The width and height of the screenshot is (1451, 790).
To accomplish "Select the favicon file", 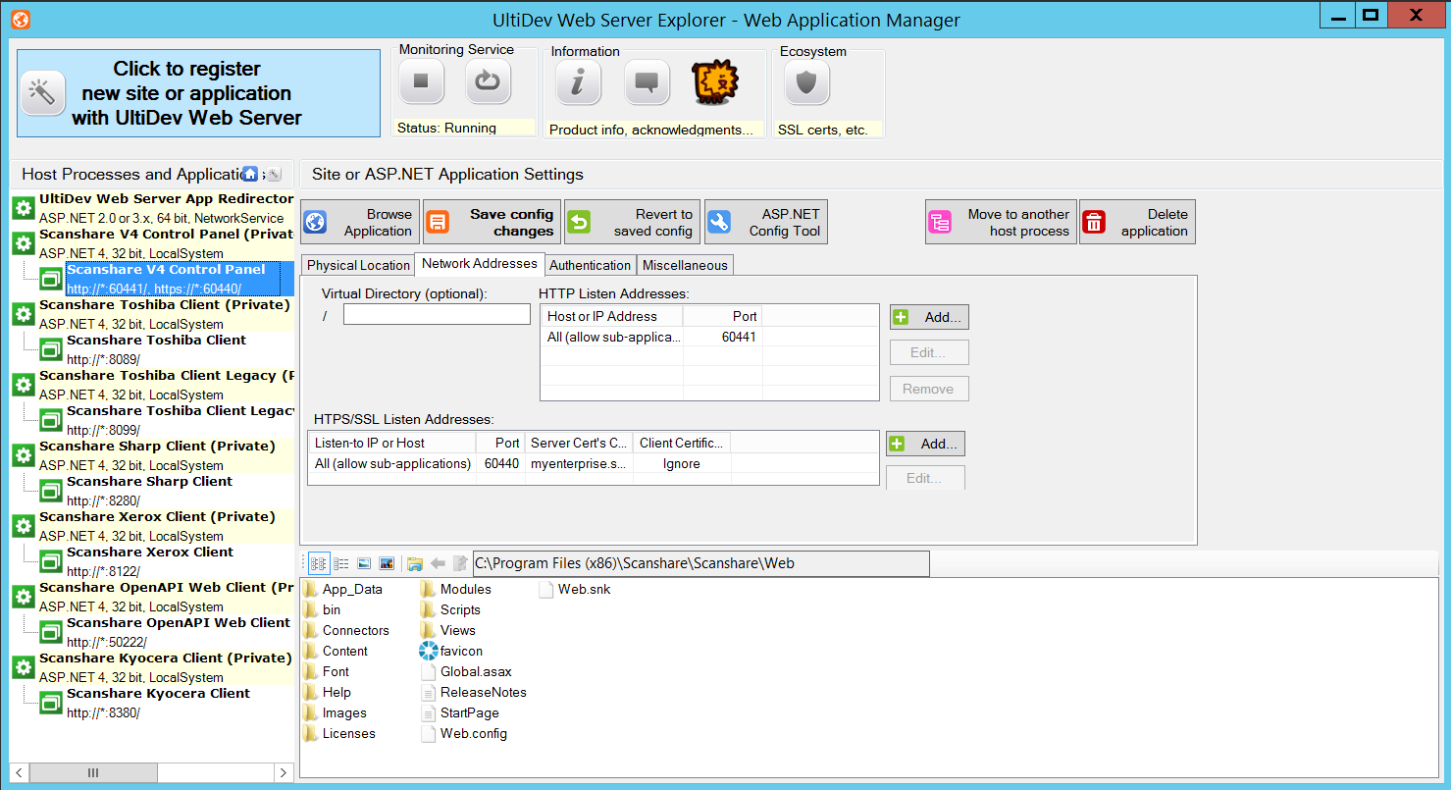I will tap(451, 651).
